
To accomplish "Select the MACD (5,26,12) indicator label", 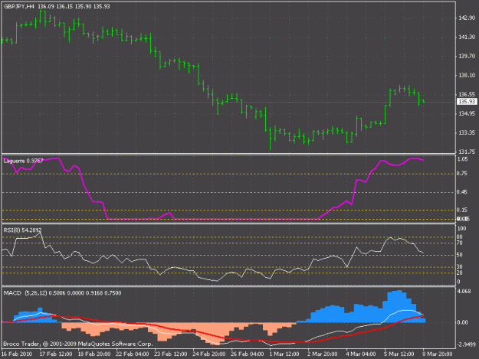I will (x=62, y=293).
